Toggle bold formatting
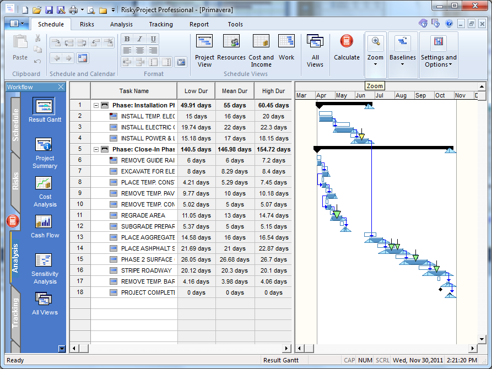This screenshot has width=492, height=369. (x=128, y=40)
